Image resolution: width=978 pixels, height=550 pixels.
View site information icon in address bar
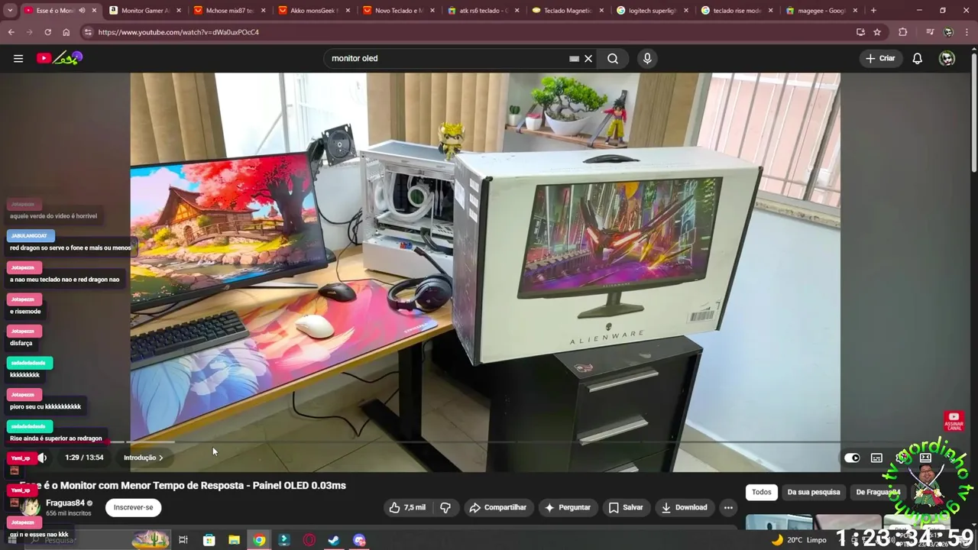(x=88, y=32)
